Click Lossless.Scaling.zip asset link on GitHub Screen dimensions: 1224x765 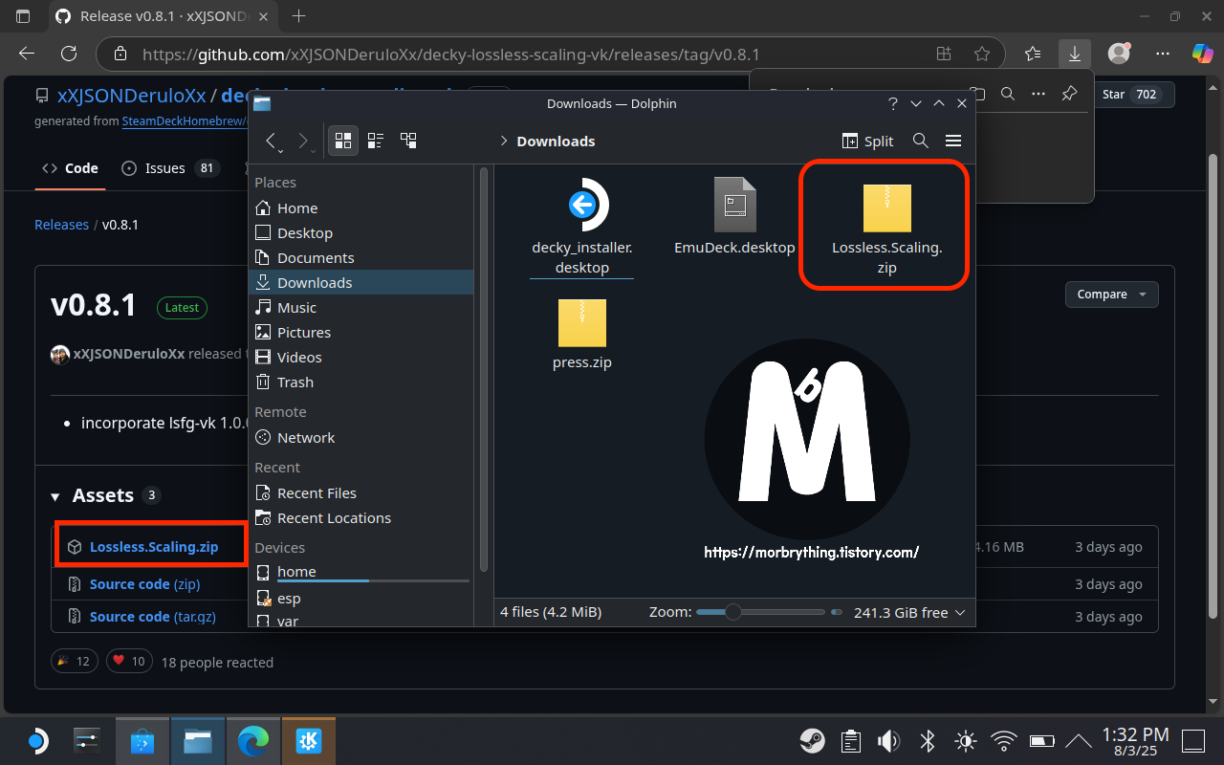[154, 547]
